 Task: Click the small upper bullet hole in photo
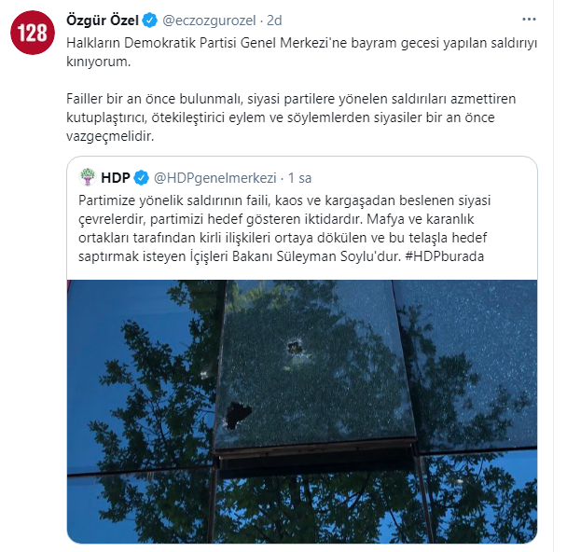pyautogui.click(x=295, y=348)
